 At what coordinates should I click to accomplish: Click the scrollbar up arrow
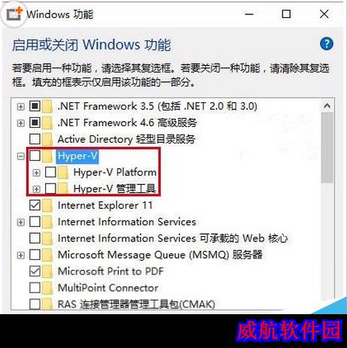click(327, 106)
